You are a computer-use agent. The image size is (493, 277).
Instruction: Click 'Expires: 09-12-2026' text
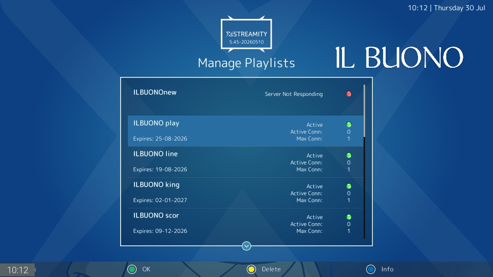click(160, 231)
